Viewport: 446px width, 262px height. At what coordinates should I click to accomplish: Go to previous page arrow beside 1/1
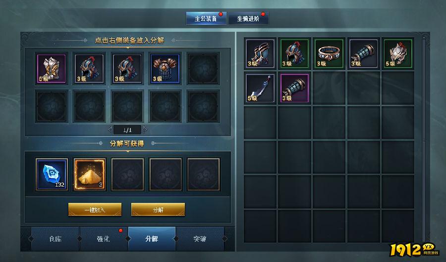tap(110, 130)
